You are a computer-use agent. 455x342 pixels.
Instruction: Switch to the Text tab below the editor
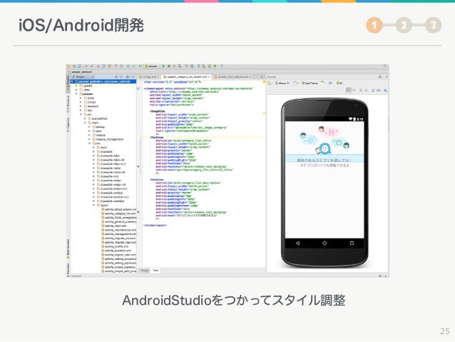click(155, 270)
